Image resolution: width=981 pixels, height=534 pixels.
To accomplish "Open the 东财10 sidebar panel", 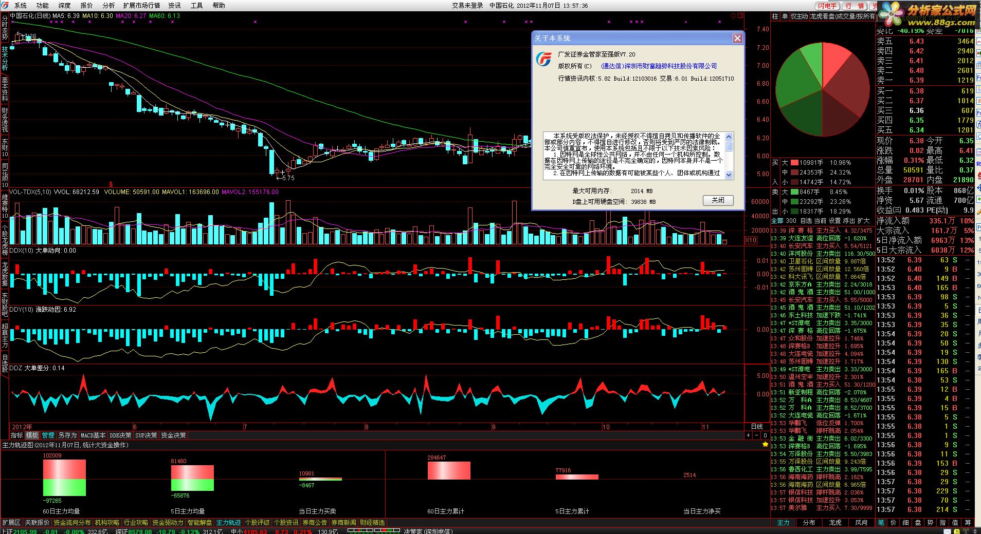I will click(x=5, y=148).
